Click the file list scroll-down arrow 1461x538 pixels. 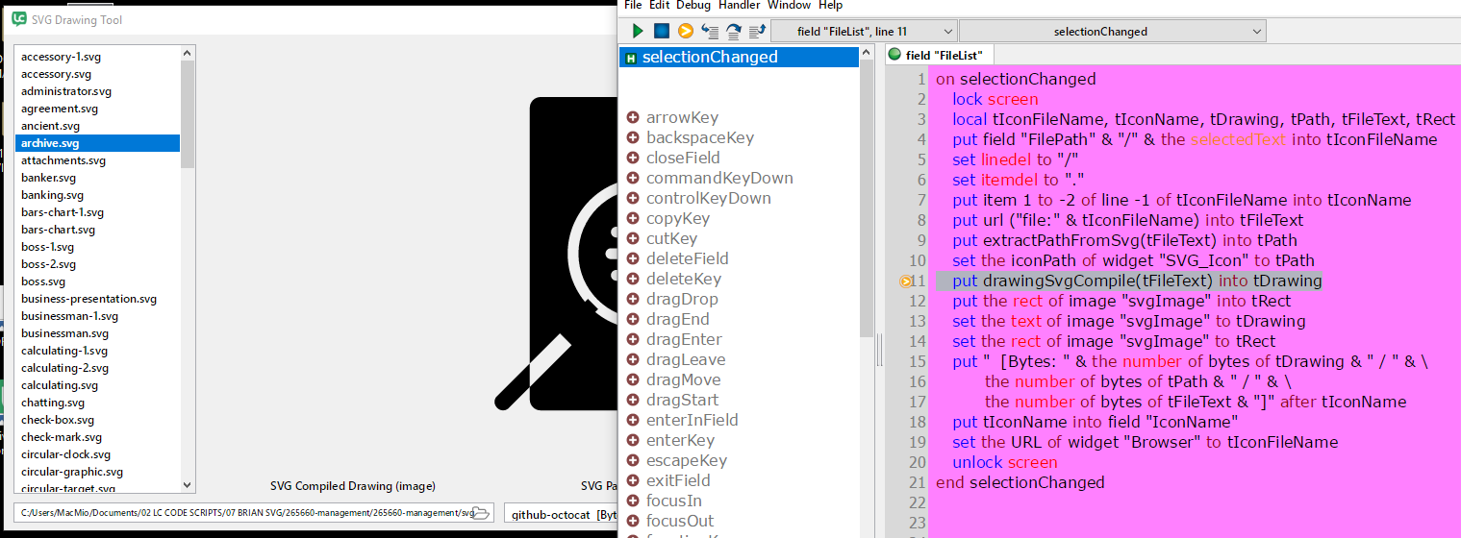188,486
